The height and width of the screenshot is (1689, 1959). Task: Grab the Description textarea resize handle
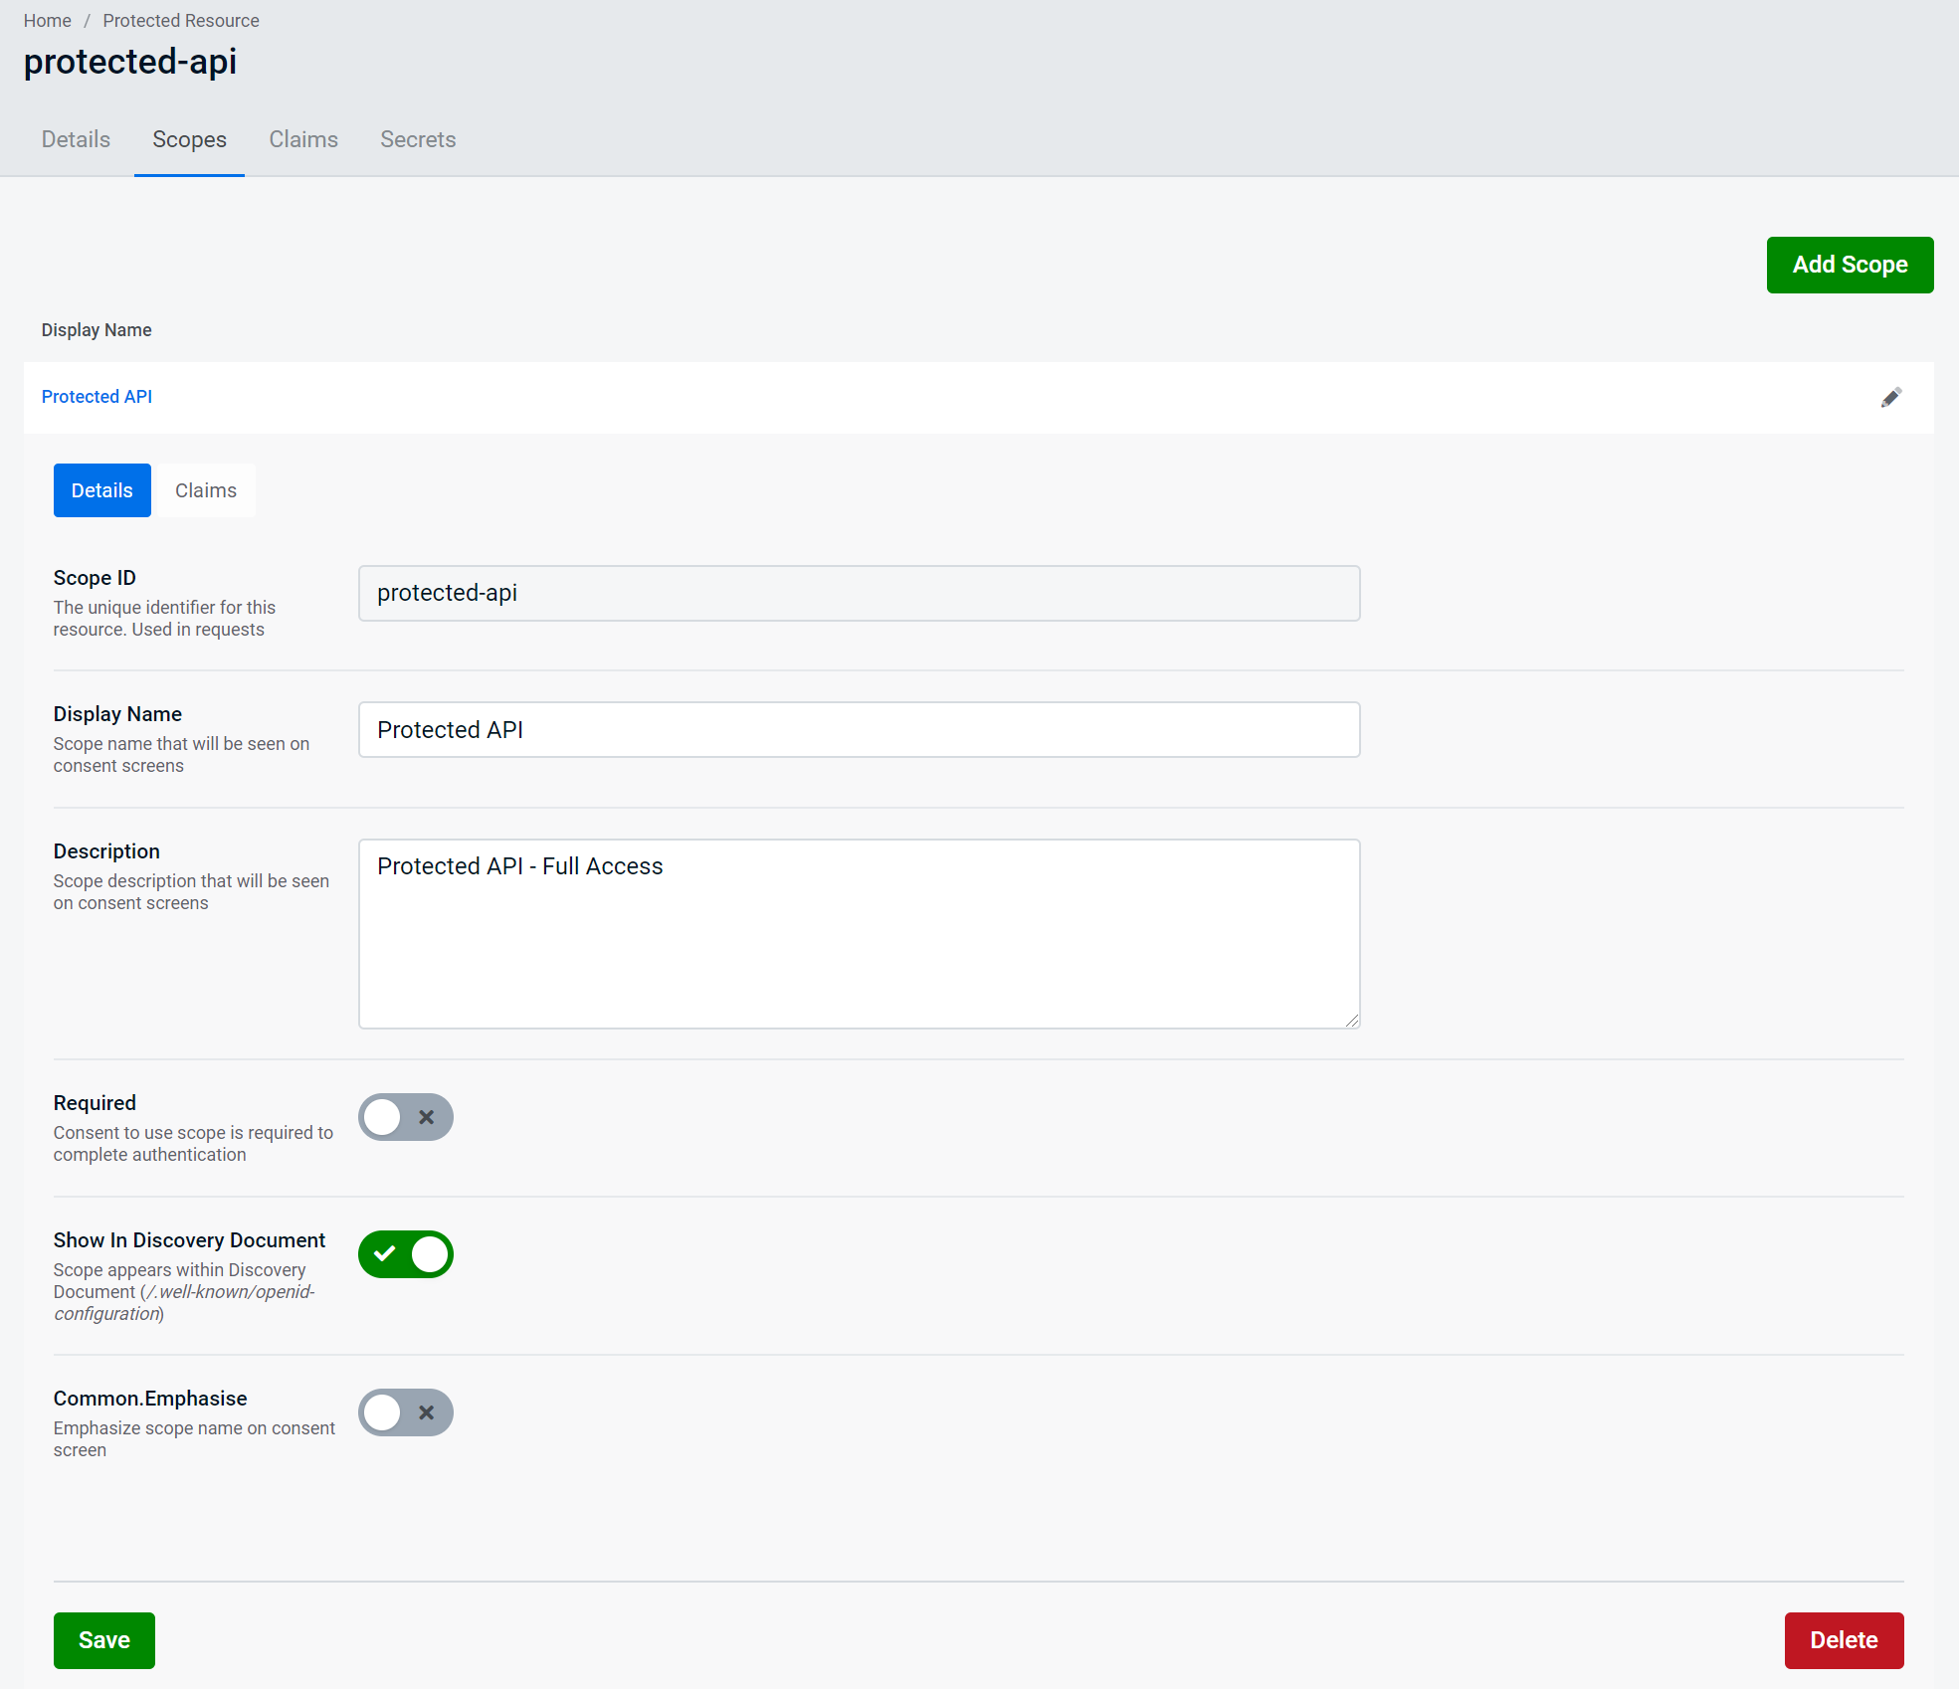[x=1352, y=1021]
